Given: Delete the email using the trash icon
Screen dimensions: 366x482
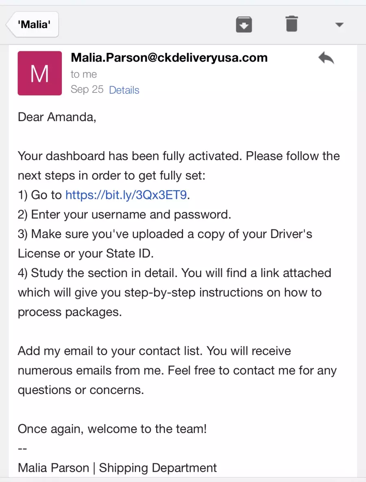Looking at the screenshot, I should tap(292, 24).
